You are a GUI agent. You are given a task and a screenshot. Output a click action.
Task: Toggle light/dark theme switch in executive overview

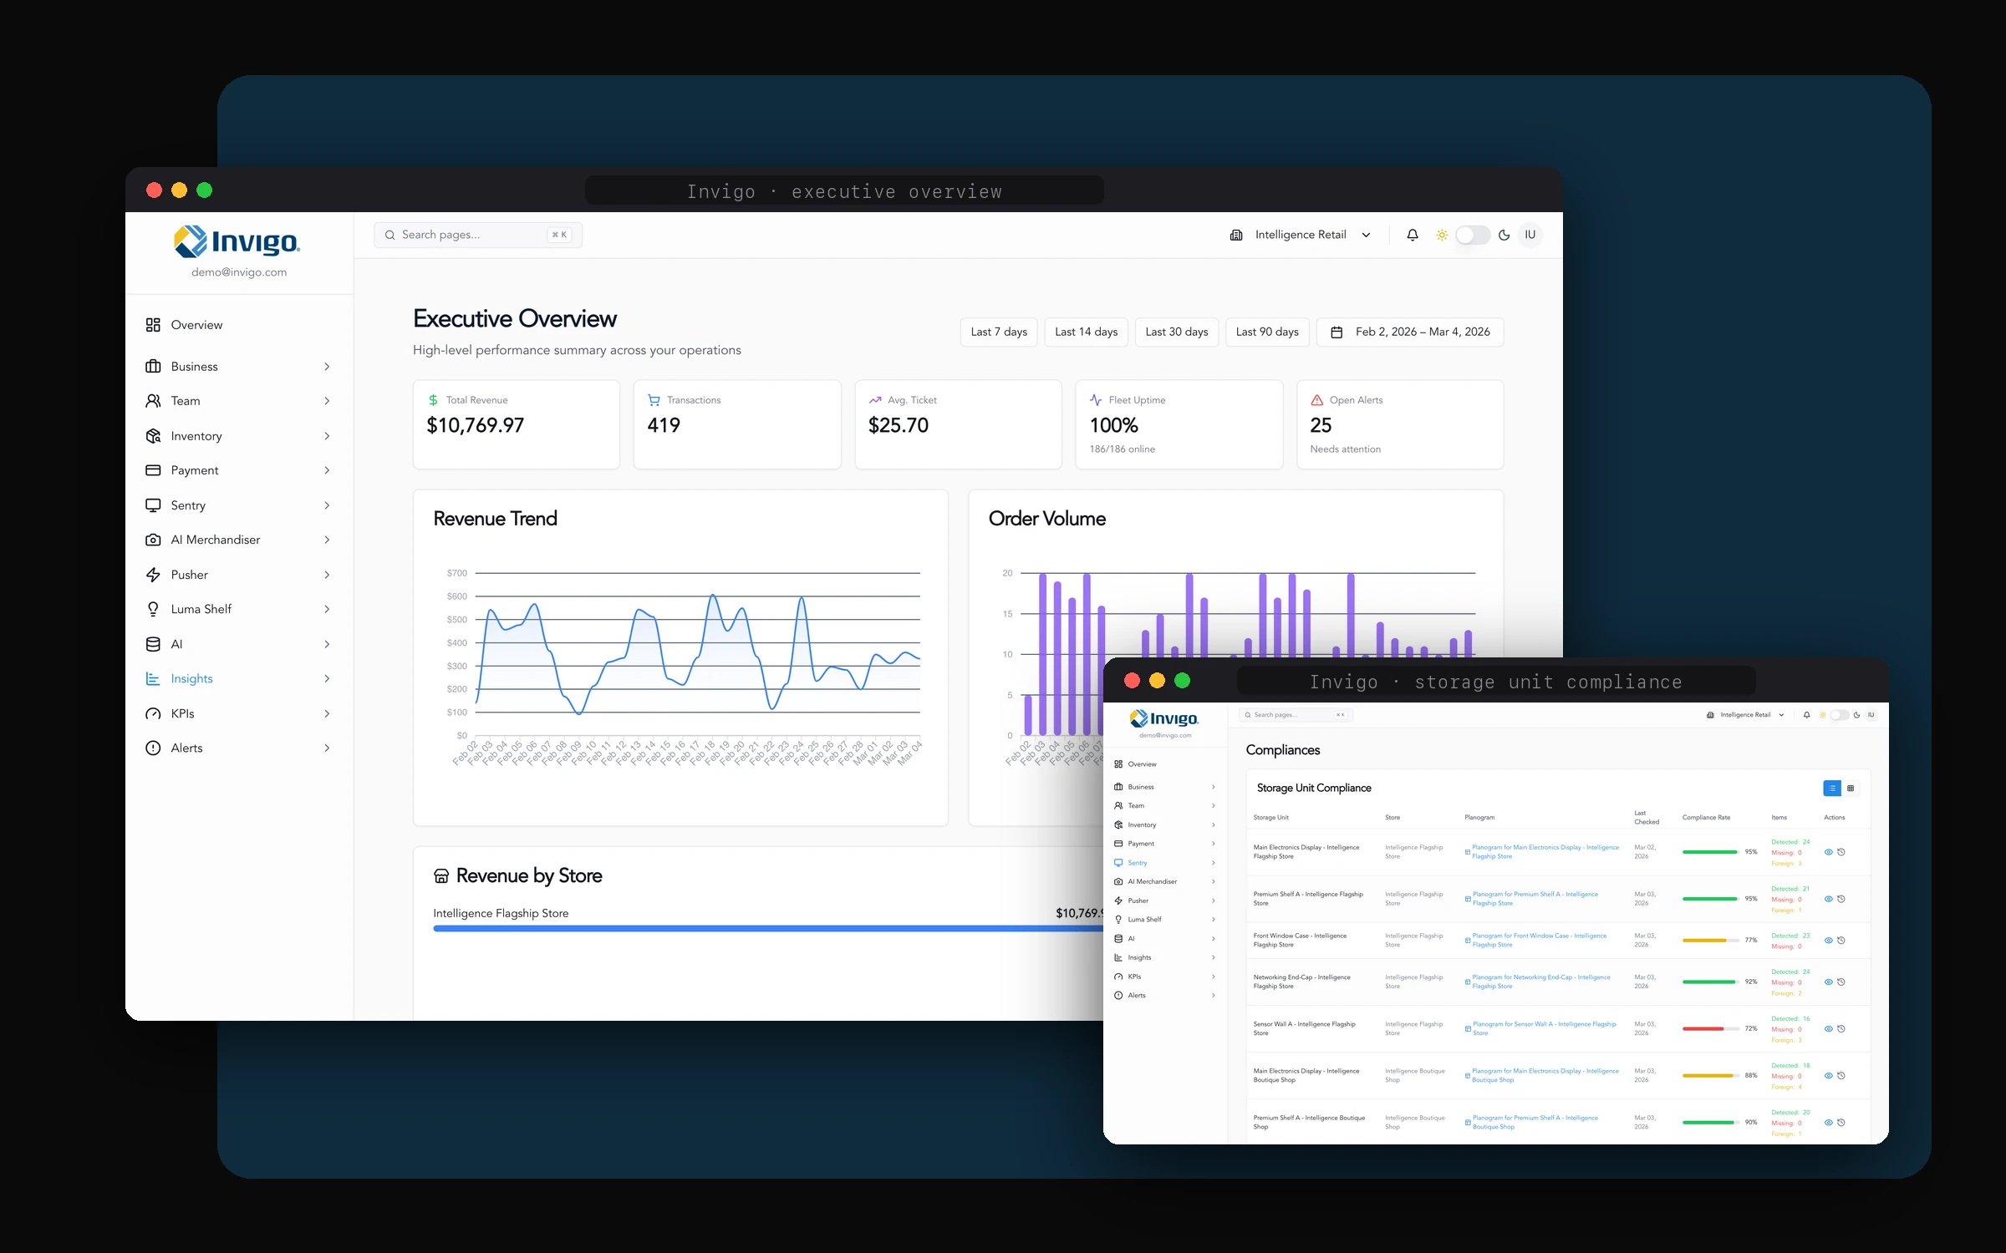coord(1473,235)
